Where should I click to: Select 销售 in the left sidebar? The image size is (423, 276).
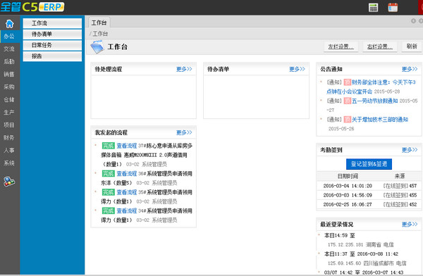9,74
